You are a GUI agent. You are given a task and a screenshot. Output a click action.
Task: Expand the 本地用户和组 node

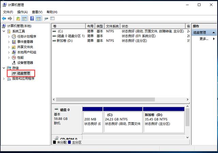[9, 52]
